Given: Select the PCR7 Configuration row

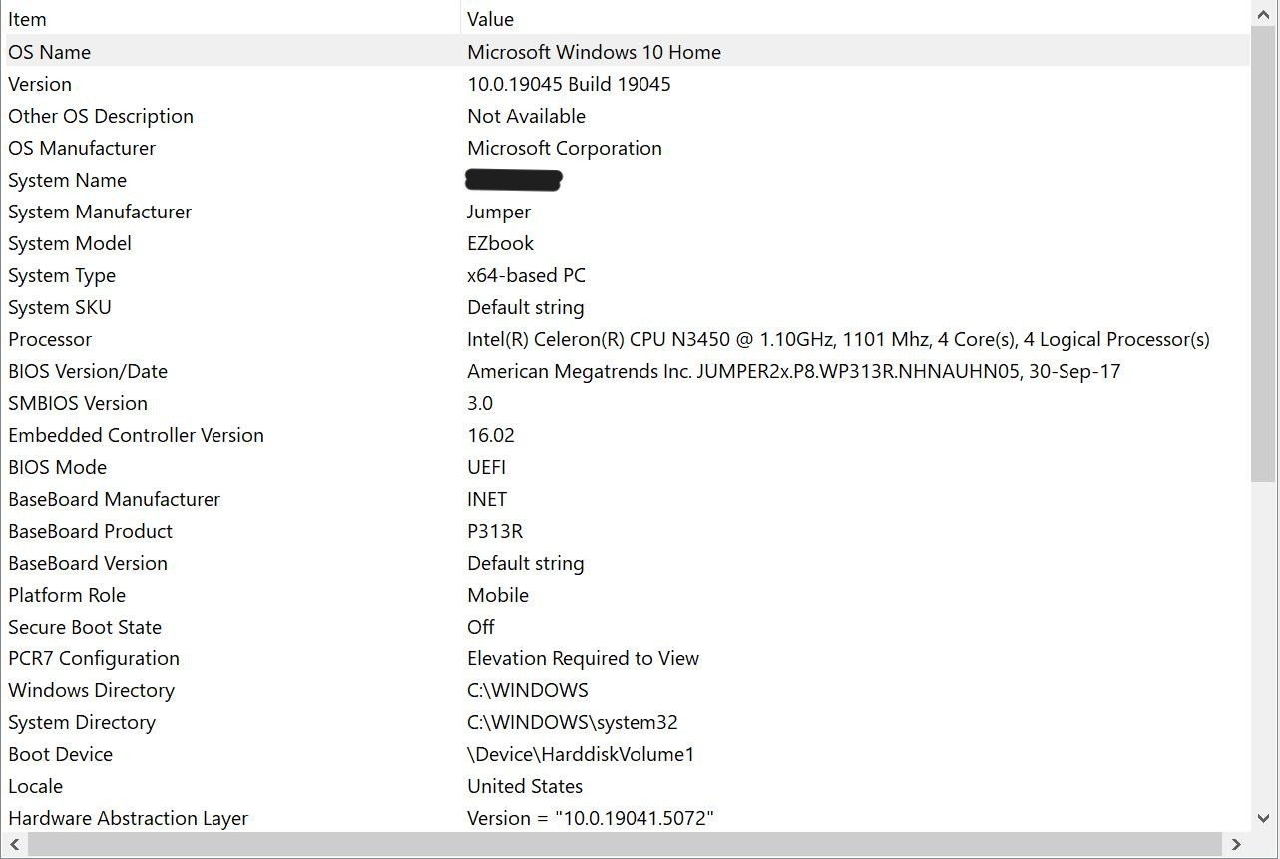Looking at the screenshot, I should pyautogui.click(x=625, y=658).
